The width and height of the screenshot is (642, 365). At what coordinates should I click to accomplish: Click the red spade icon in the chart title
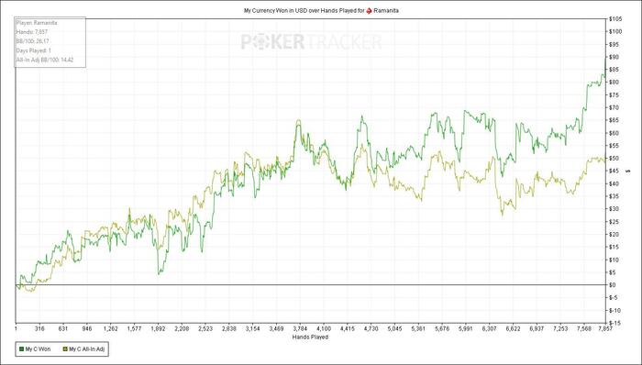[369, 11]
